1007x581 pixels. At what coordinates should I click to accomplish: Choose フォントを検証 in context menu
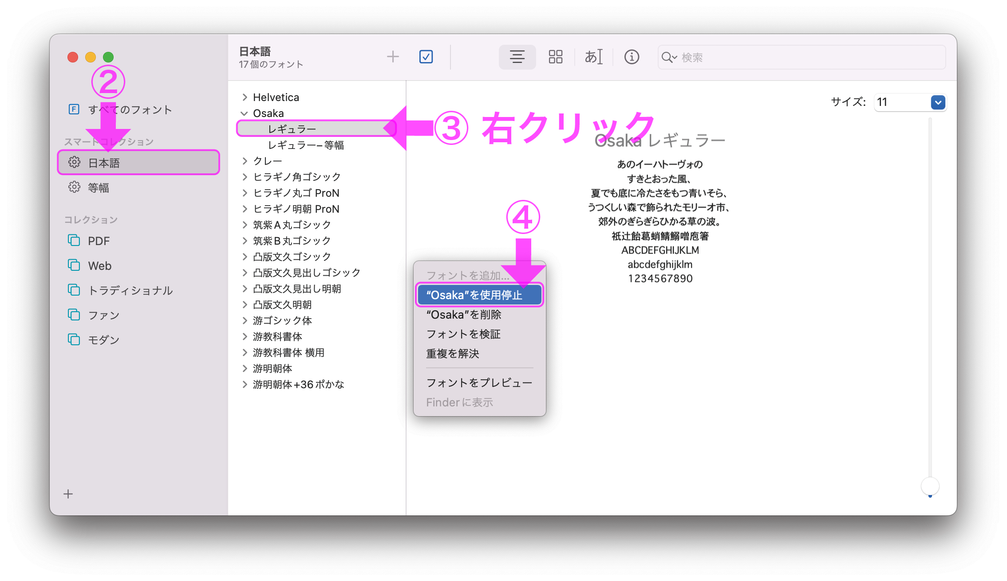point(479,334)
